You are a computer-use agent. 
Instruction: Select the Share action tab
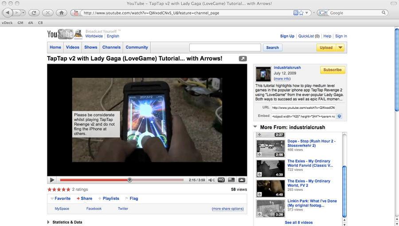point(85,199)
